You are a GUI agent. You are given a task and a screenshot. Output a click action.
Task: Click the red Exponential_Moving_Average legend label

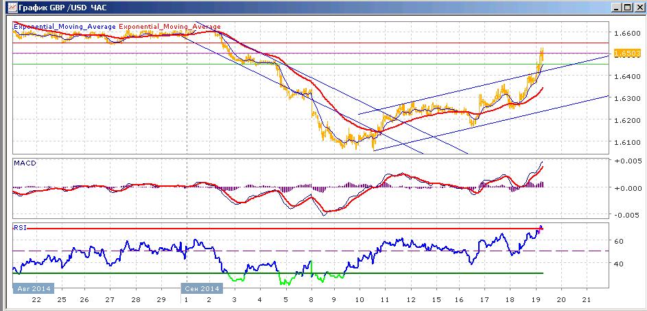(170, 27)
